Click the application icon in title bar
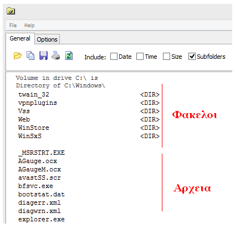The image size is (235, 228). tap(11, 11)
